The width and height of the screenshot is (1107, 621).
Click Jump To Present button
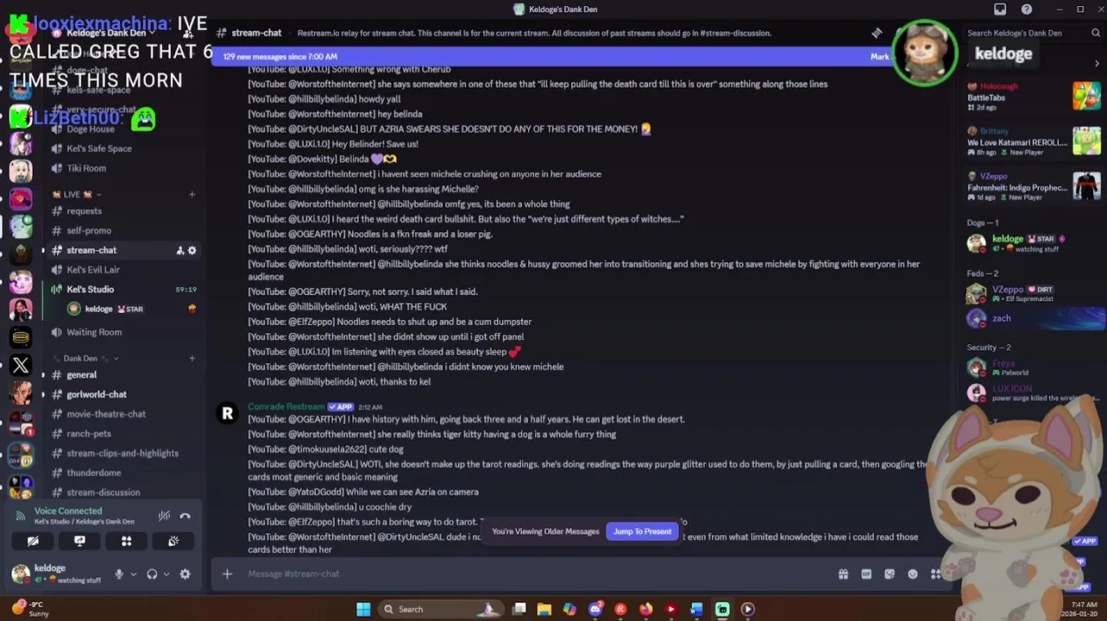coord(642,531)
